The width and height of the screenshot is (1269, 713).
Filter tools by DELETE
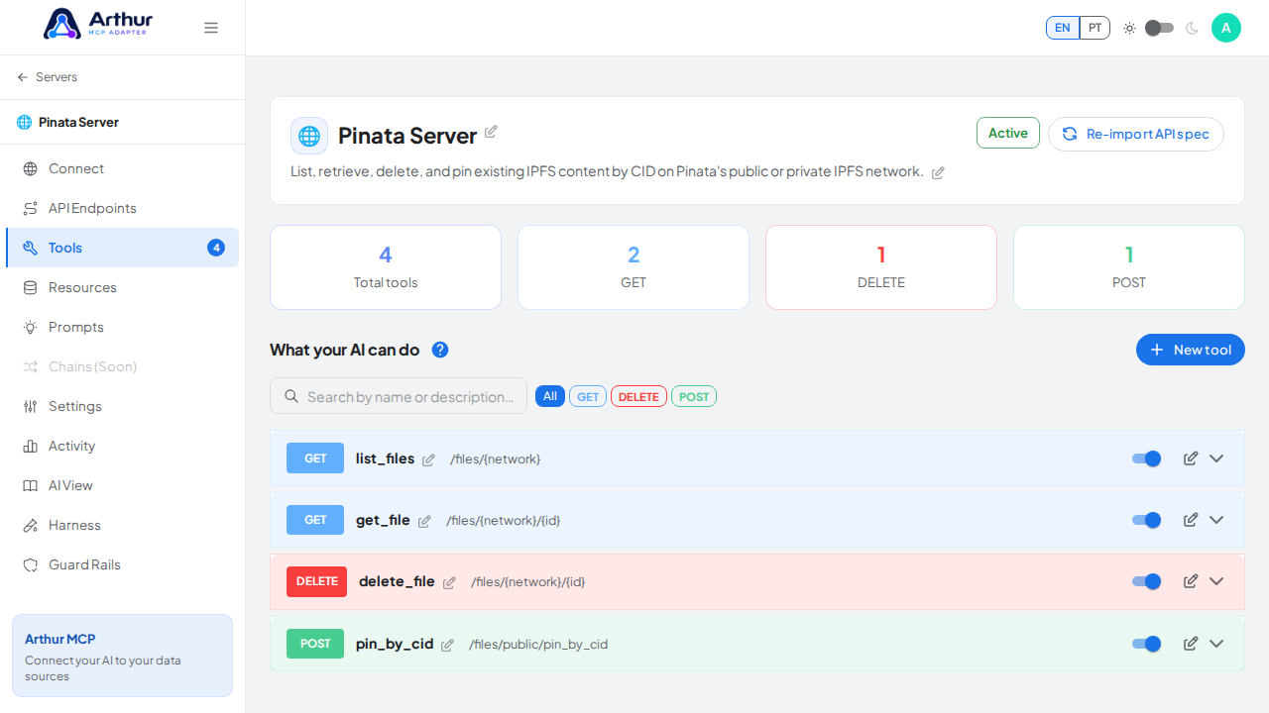click(x=638, y=396)
